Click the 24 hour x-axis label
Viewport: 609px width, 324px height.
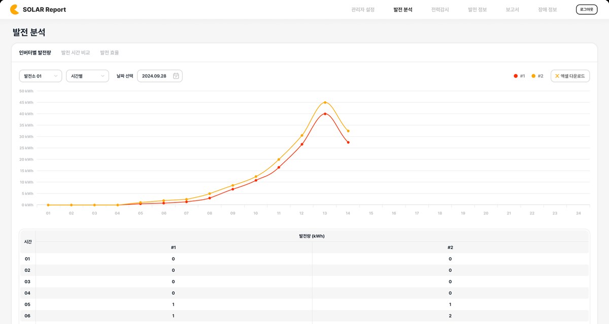578,213
